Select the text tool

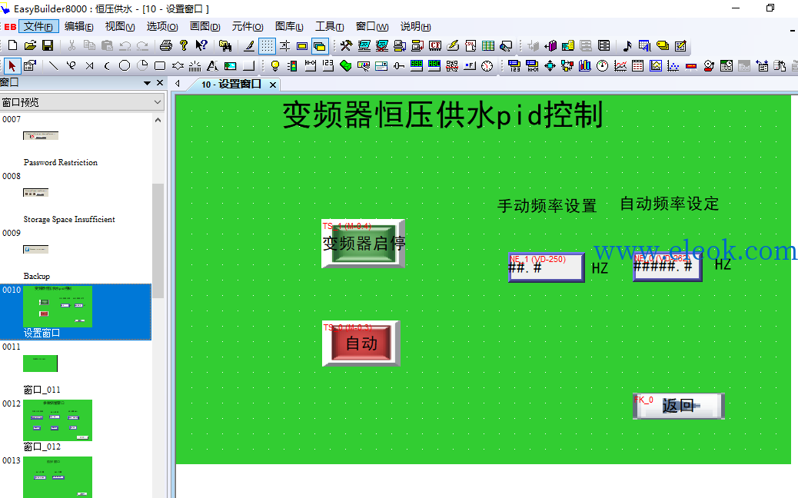(213, 65)
